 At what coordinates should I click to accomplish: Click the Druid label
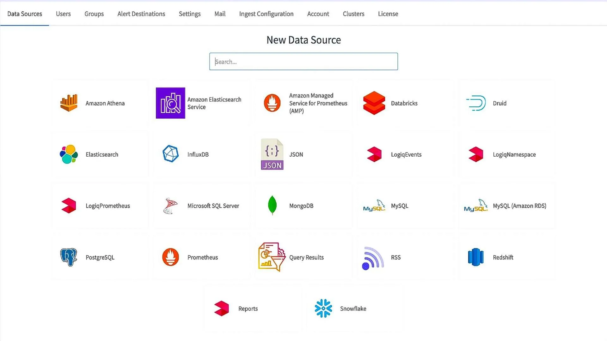[x=500, y=103]
